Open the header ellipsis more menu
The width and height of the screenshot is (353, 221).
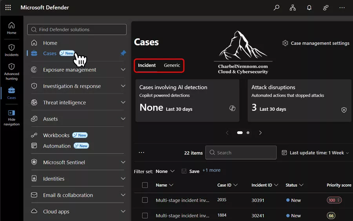342,8
